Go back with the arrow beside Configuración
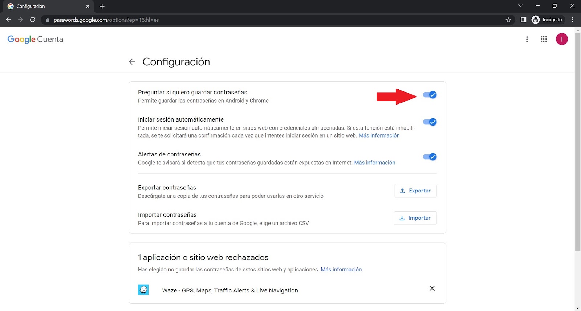 click(132, 62)
